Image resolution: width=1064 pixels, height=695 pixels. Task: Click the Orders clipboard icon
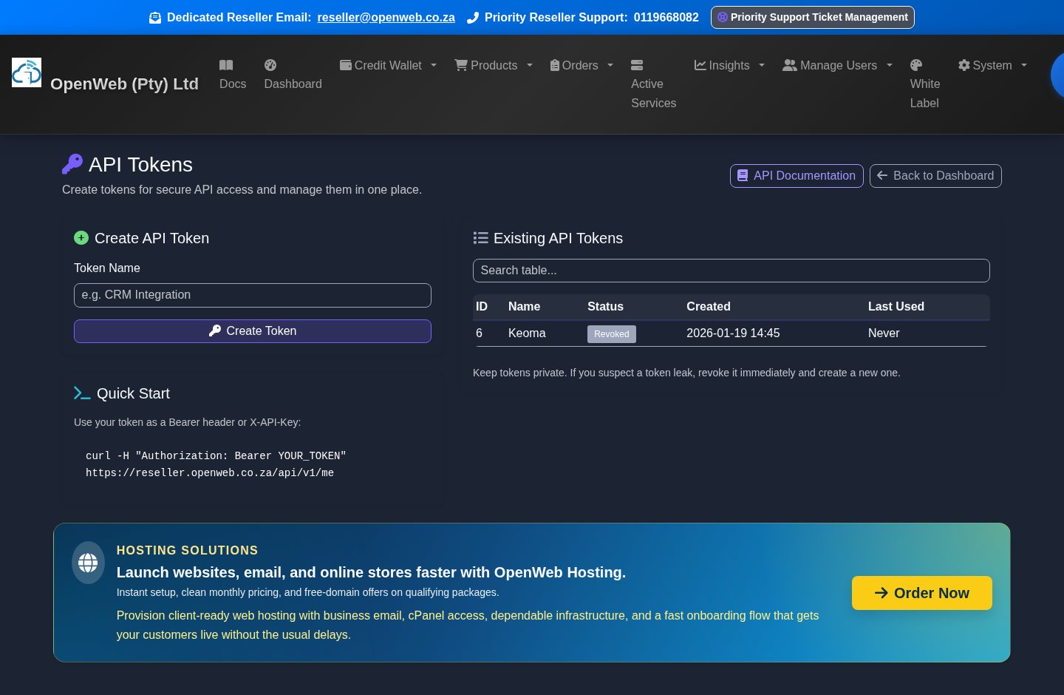pos(555,65)
